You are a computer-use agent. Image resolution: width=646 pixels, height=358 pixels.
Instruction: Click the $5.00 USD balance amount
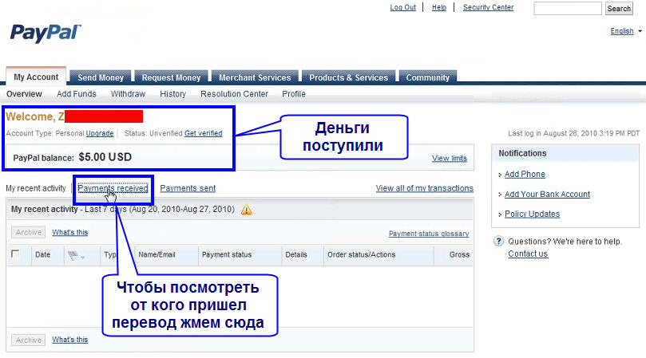pos(105,157)
